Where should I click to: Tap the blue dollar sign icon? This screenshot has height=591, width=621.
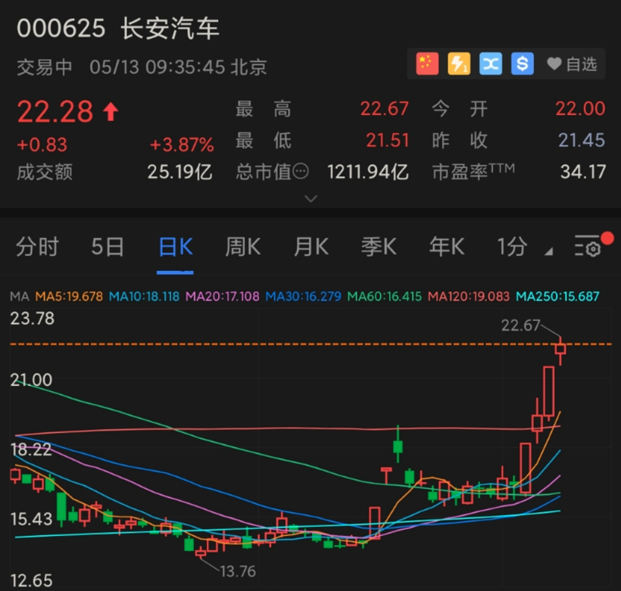click(523, 64)
